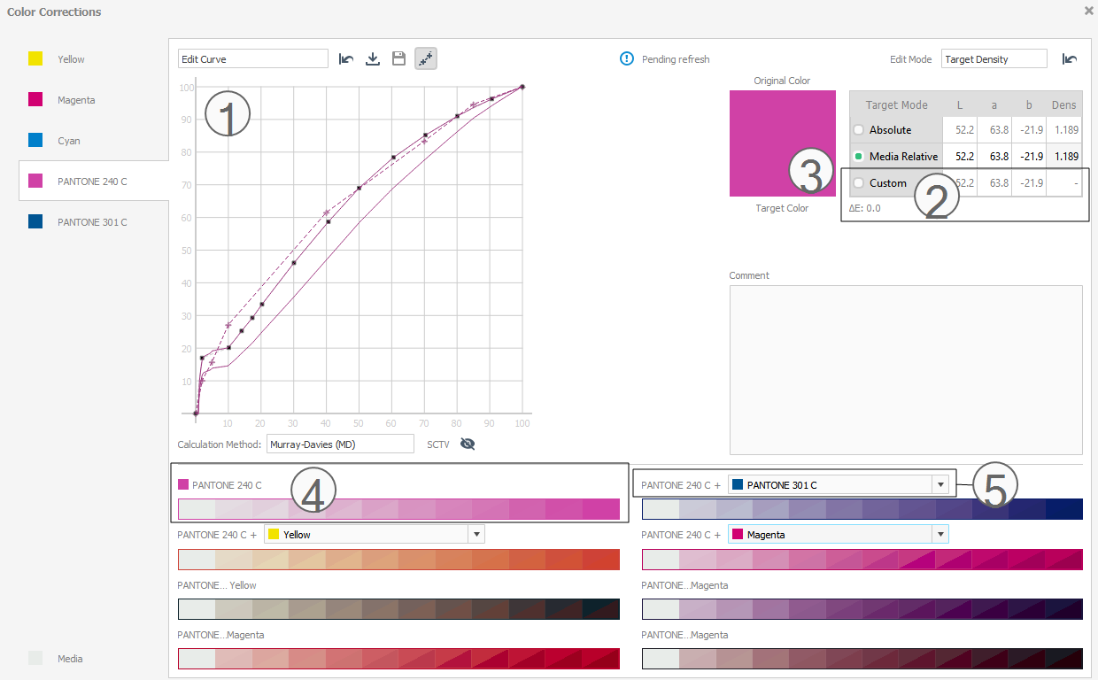Click the Media swatch icon at bottom left

pyautogui.click(x=35, y=658)
